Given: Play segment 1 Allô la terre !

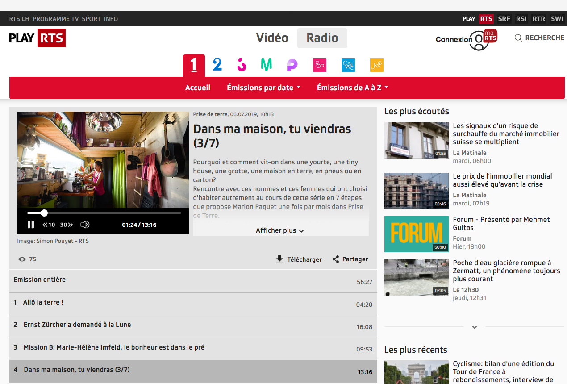Looking at the screenshot, I should click(x=193, y=304).
